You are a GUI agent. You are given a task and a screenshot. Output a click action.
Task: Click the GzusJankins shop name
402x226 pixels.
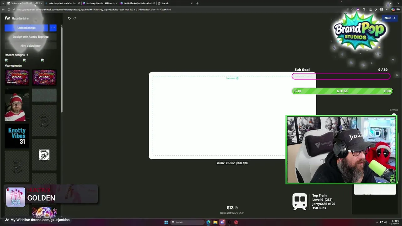20,19
